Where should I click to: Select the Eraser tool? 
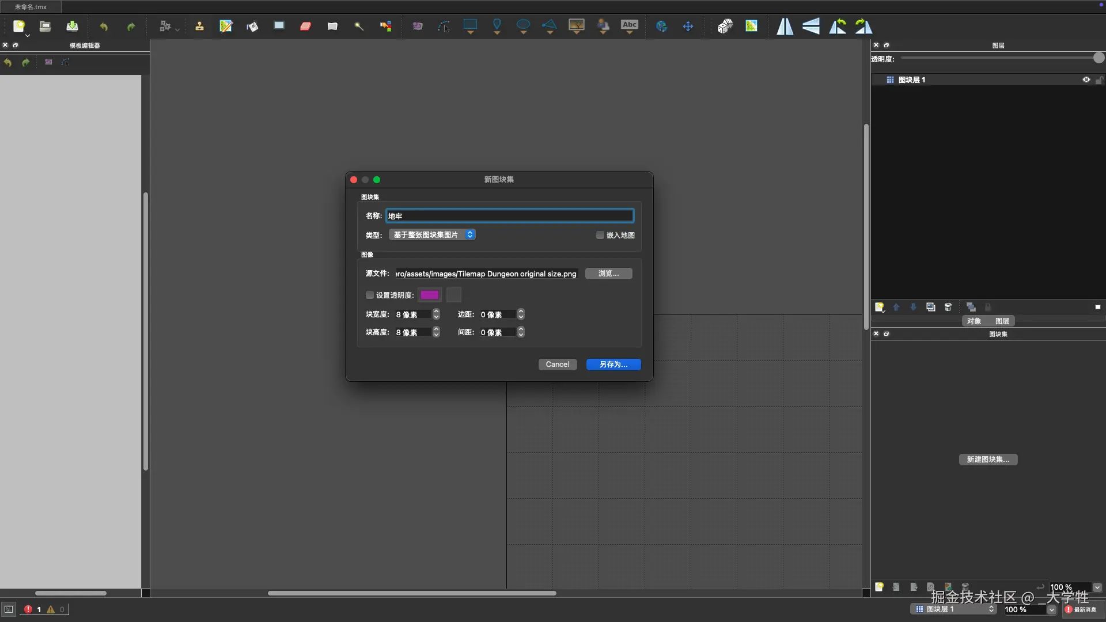click(x=305, y=26)
